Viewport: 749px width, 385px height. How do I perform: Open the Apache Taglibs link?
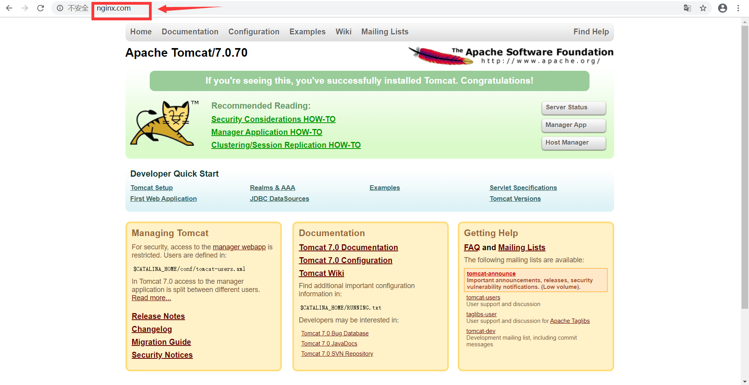pos(570,321)
